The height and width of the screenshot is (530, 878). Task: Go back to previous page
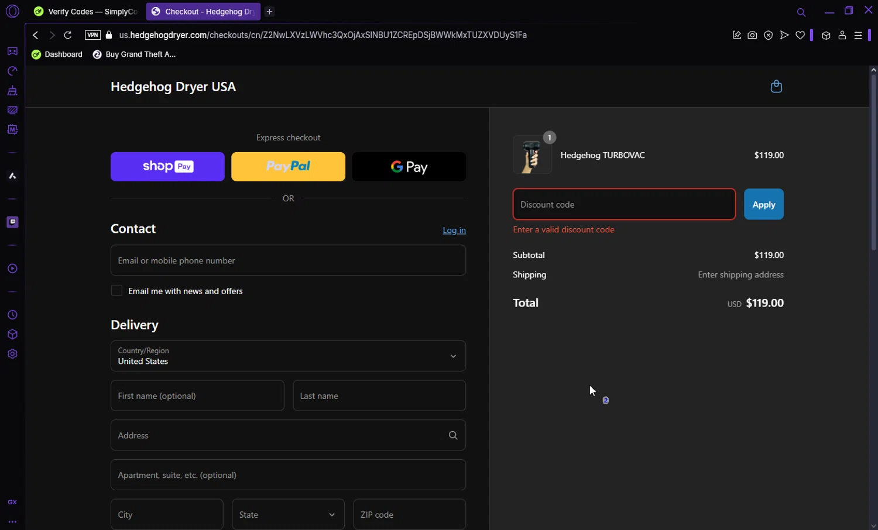coord(36,35)
